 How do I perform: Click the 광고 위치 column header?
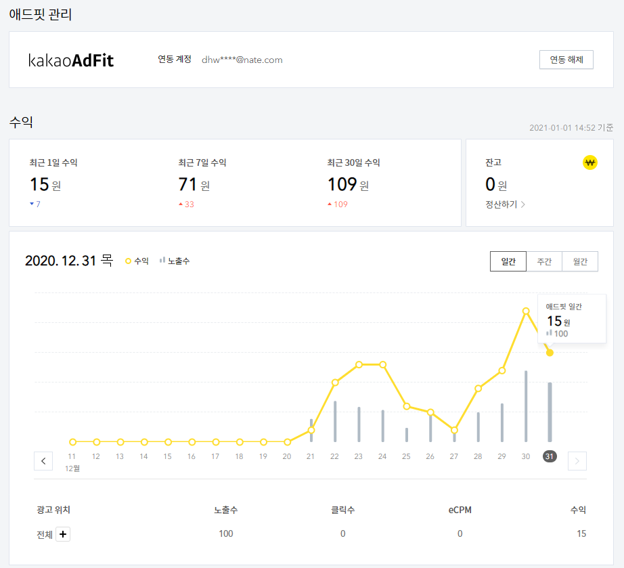coord(53,510)
